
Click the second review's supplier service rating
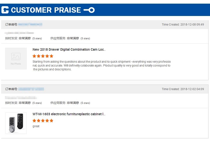(70, 103)
